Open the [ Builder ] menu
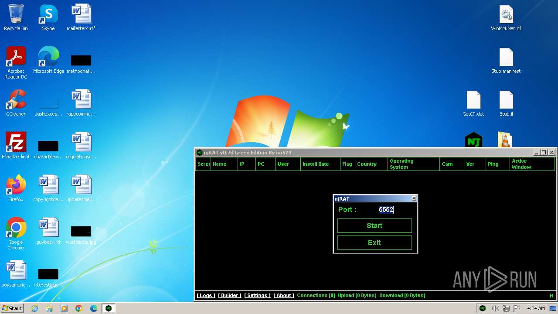Image resolution: width=558 pixels, height=314 pixels. 230,295
